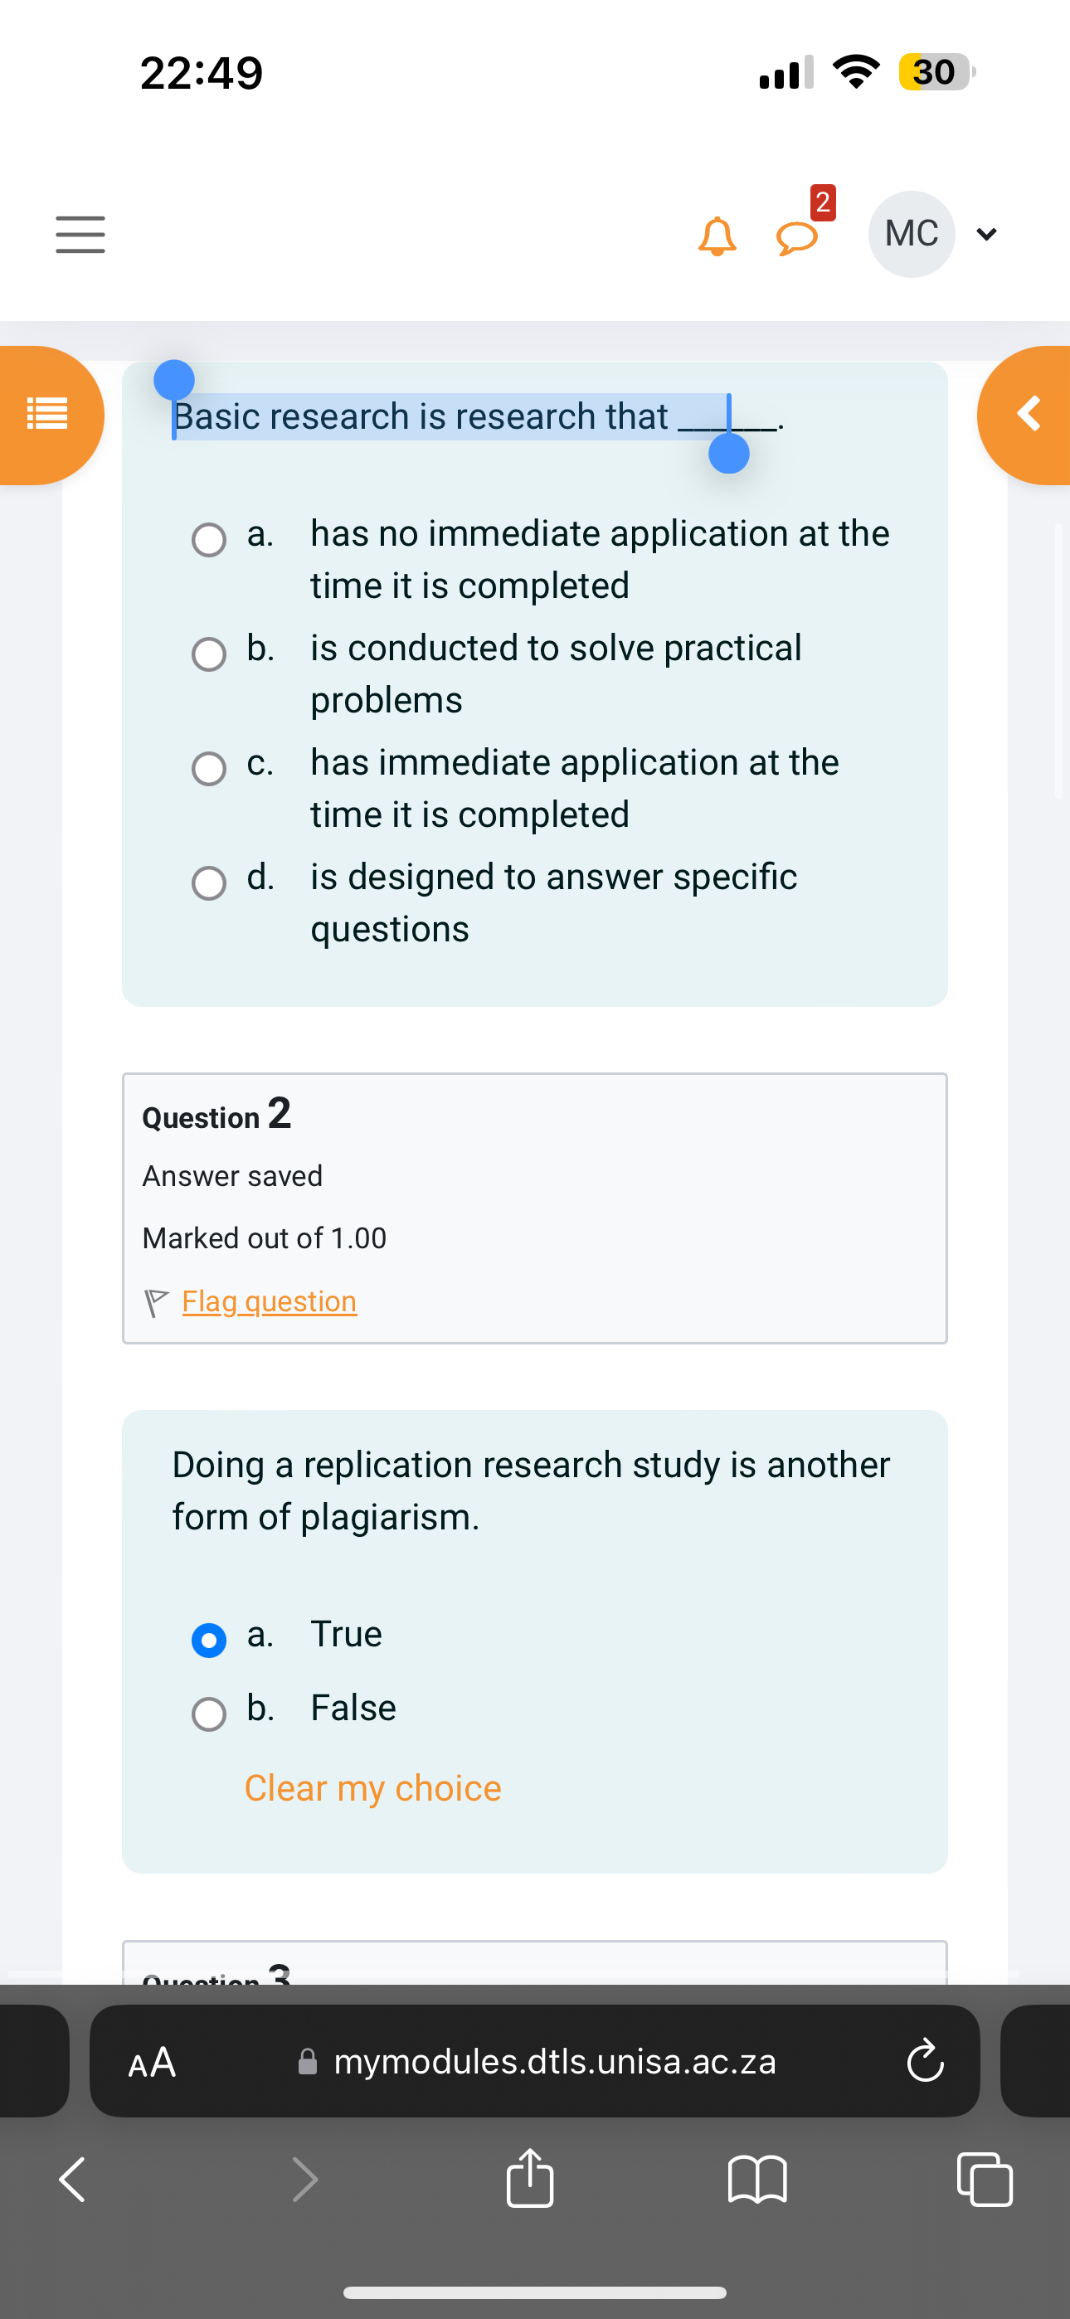The image size is (1070, 2319).
Task: Open the notifications bell
Action: [x=716, y=234]
